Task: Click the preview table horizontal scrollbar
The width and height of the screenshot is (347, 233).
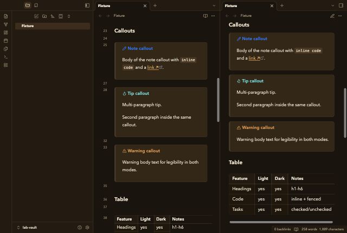Action: click(281, 222)
